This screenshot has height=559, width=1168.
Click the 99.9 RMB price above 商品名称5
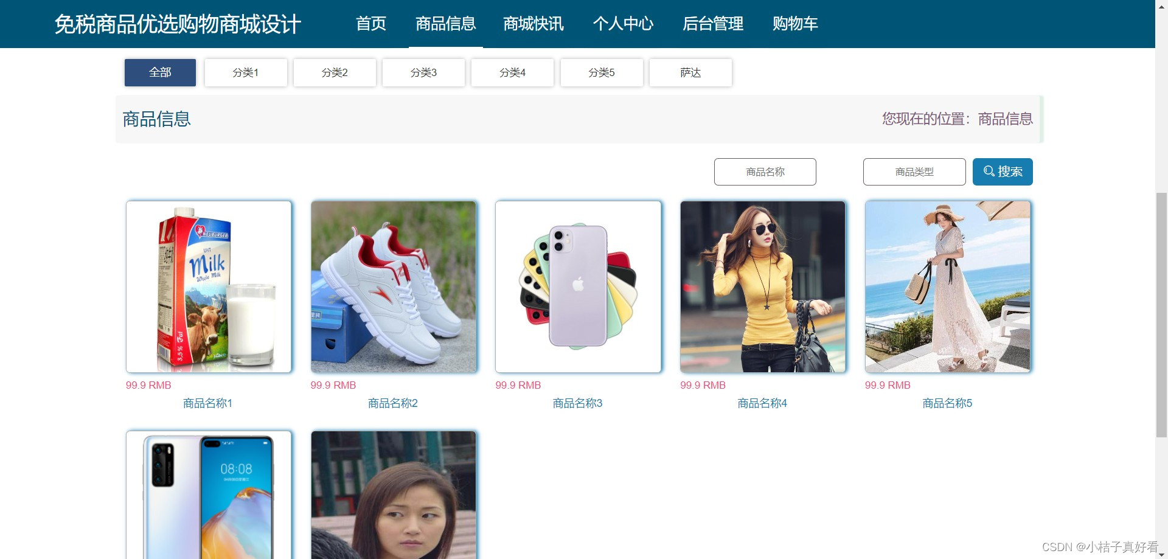click(x=888, y=385)
